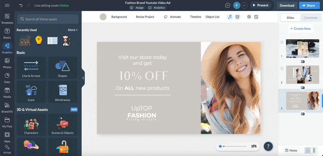
Task: Open the Brand Kit sidebar panel
Action: pyautogui.click(x=7, y=108)
